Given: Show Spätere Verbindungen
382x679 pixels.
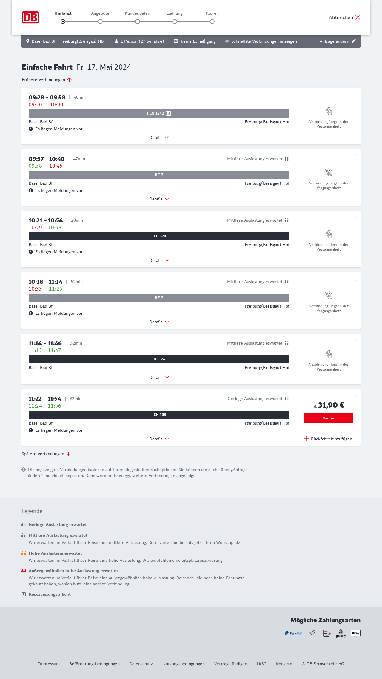Looking at the screenshot, I should [x=46, y=454].
